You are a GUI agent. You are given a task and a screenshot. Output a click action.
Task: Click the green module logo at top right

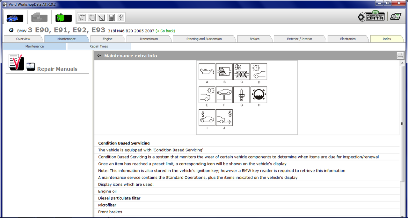click(396, 17)
